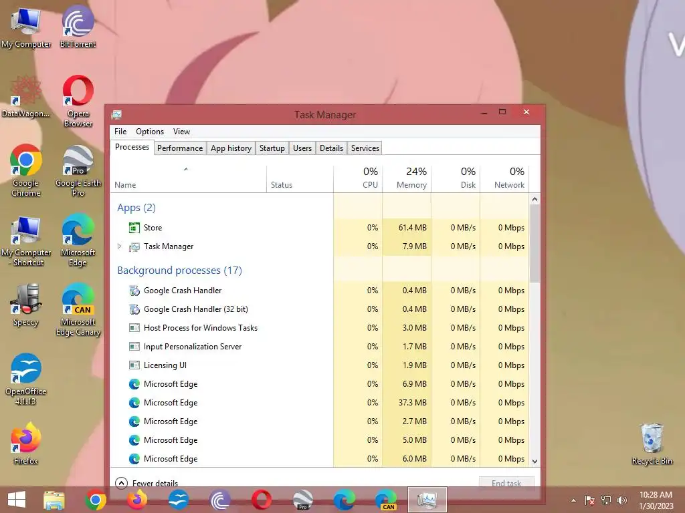Switch to the Details tab
The image size is (685, 513).
point(331,148)
